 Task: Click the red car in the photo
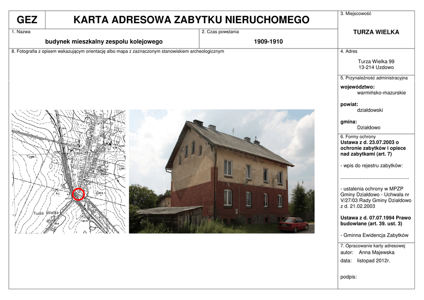(x=293, y=224)
